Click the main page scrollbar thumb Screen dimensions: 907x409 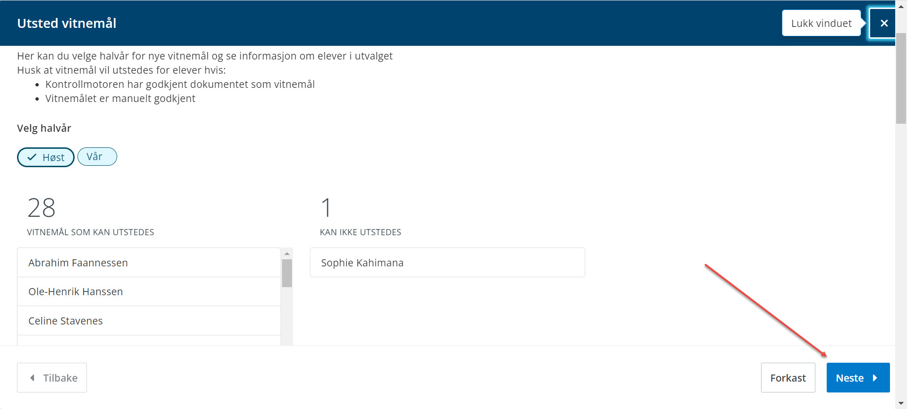901,78
